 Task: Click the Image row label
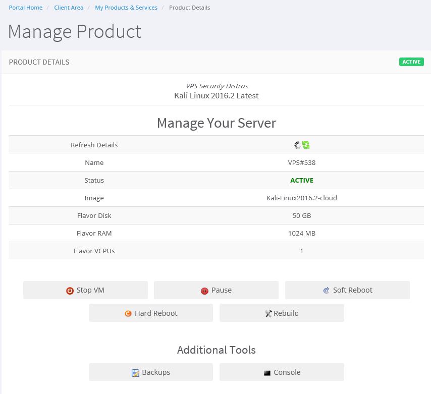point(94,198)
